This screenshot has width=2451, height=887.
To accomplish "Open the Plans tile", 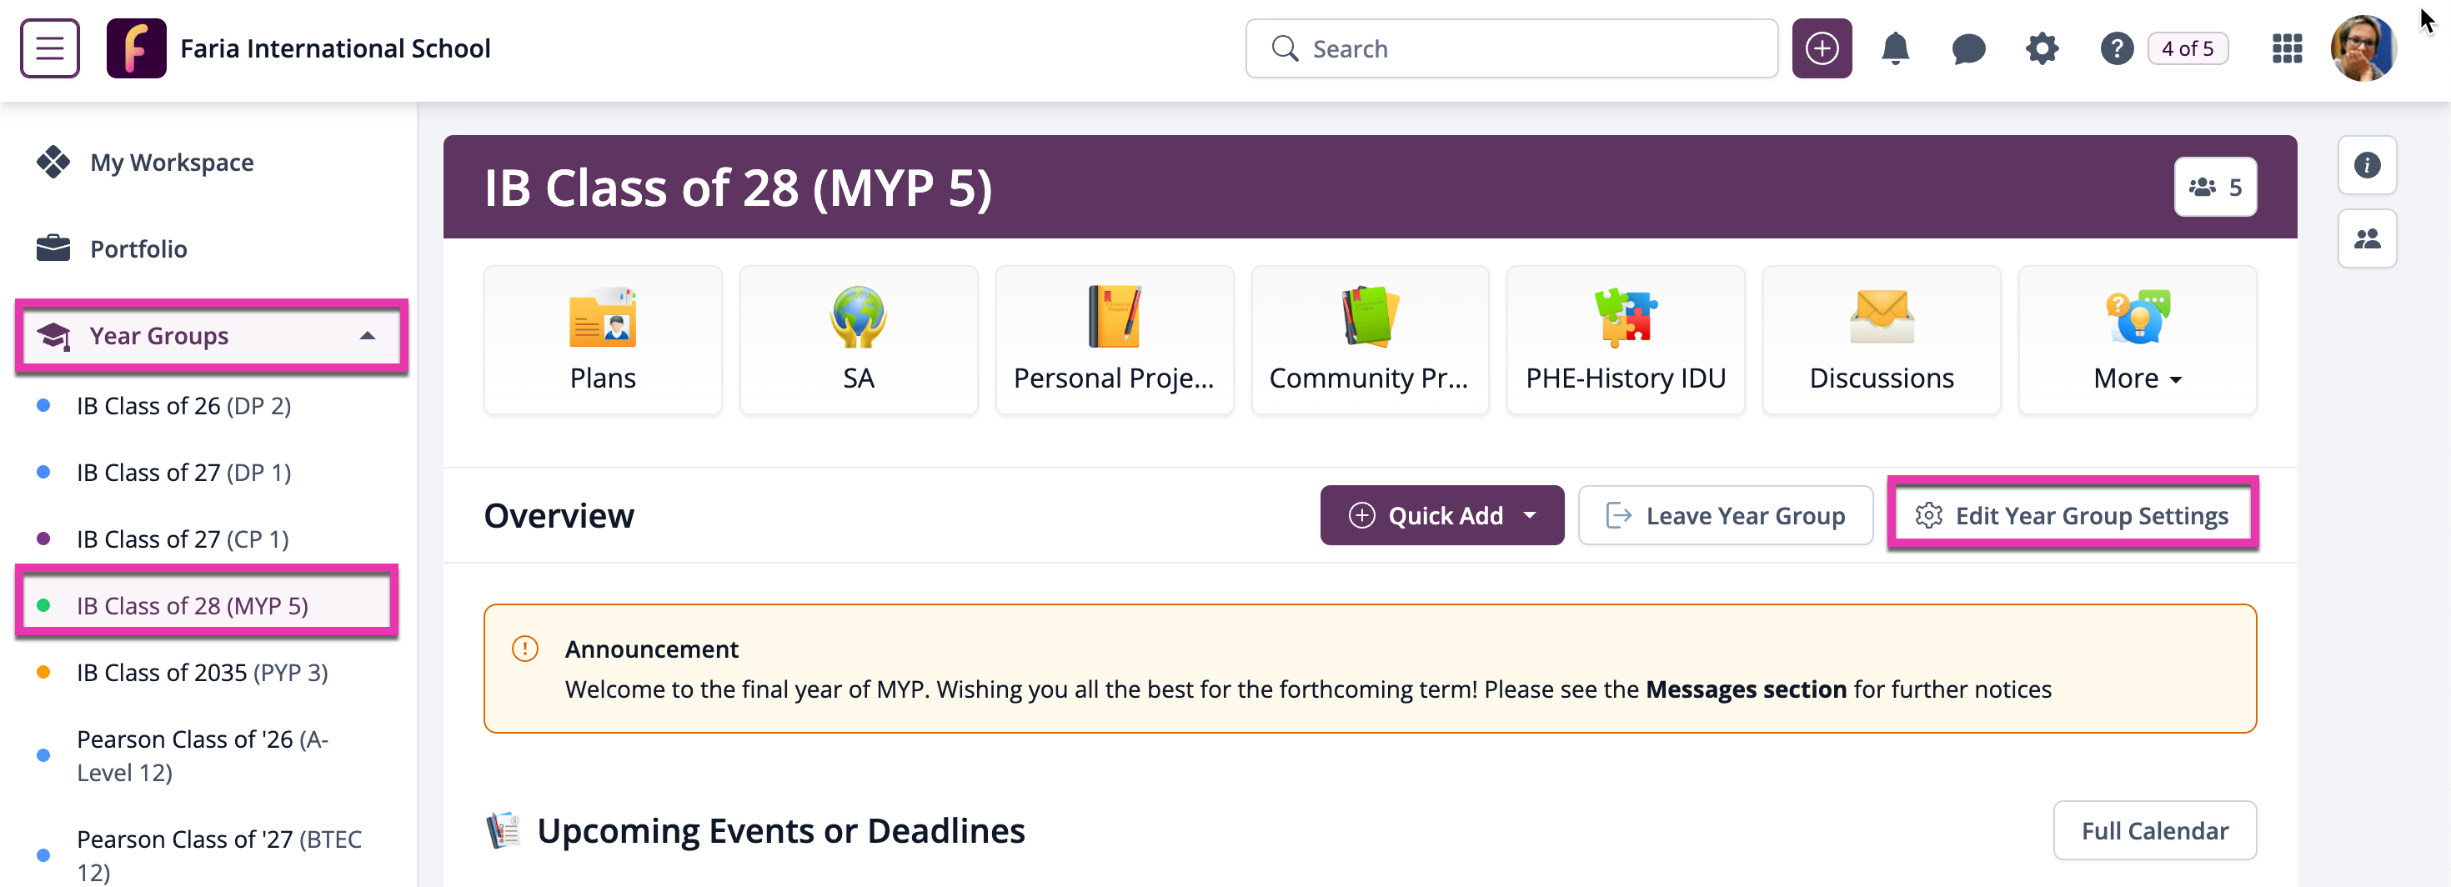I will coord(602,340).
